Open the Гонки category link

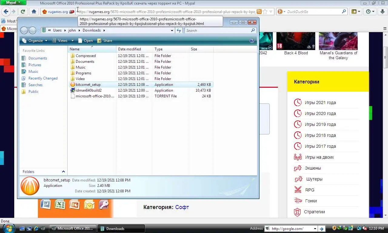(x=311, y=201)
